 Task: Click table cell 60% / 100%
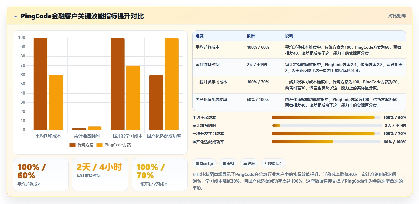[258, 100]
